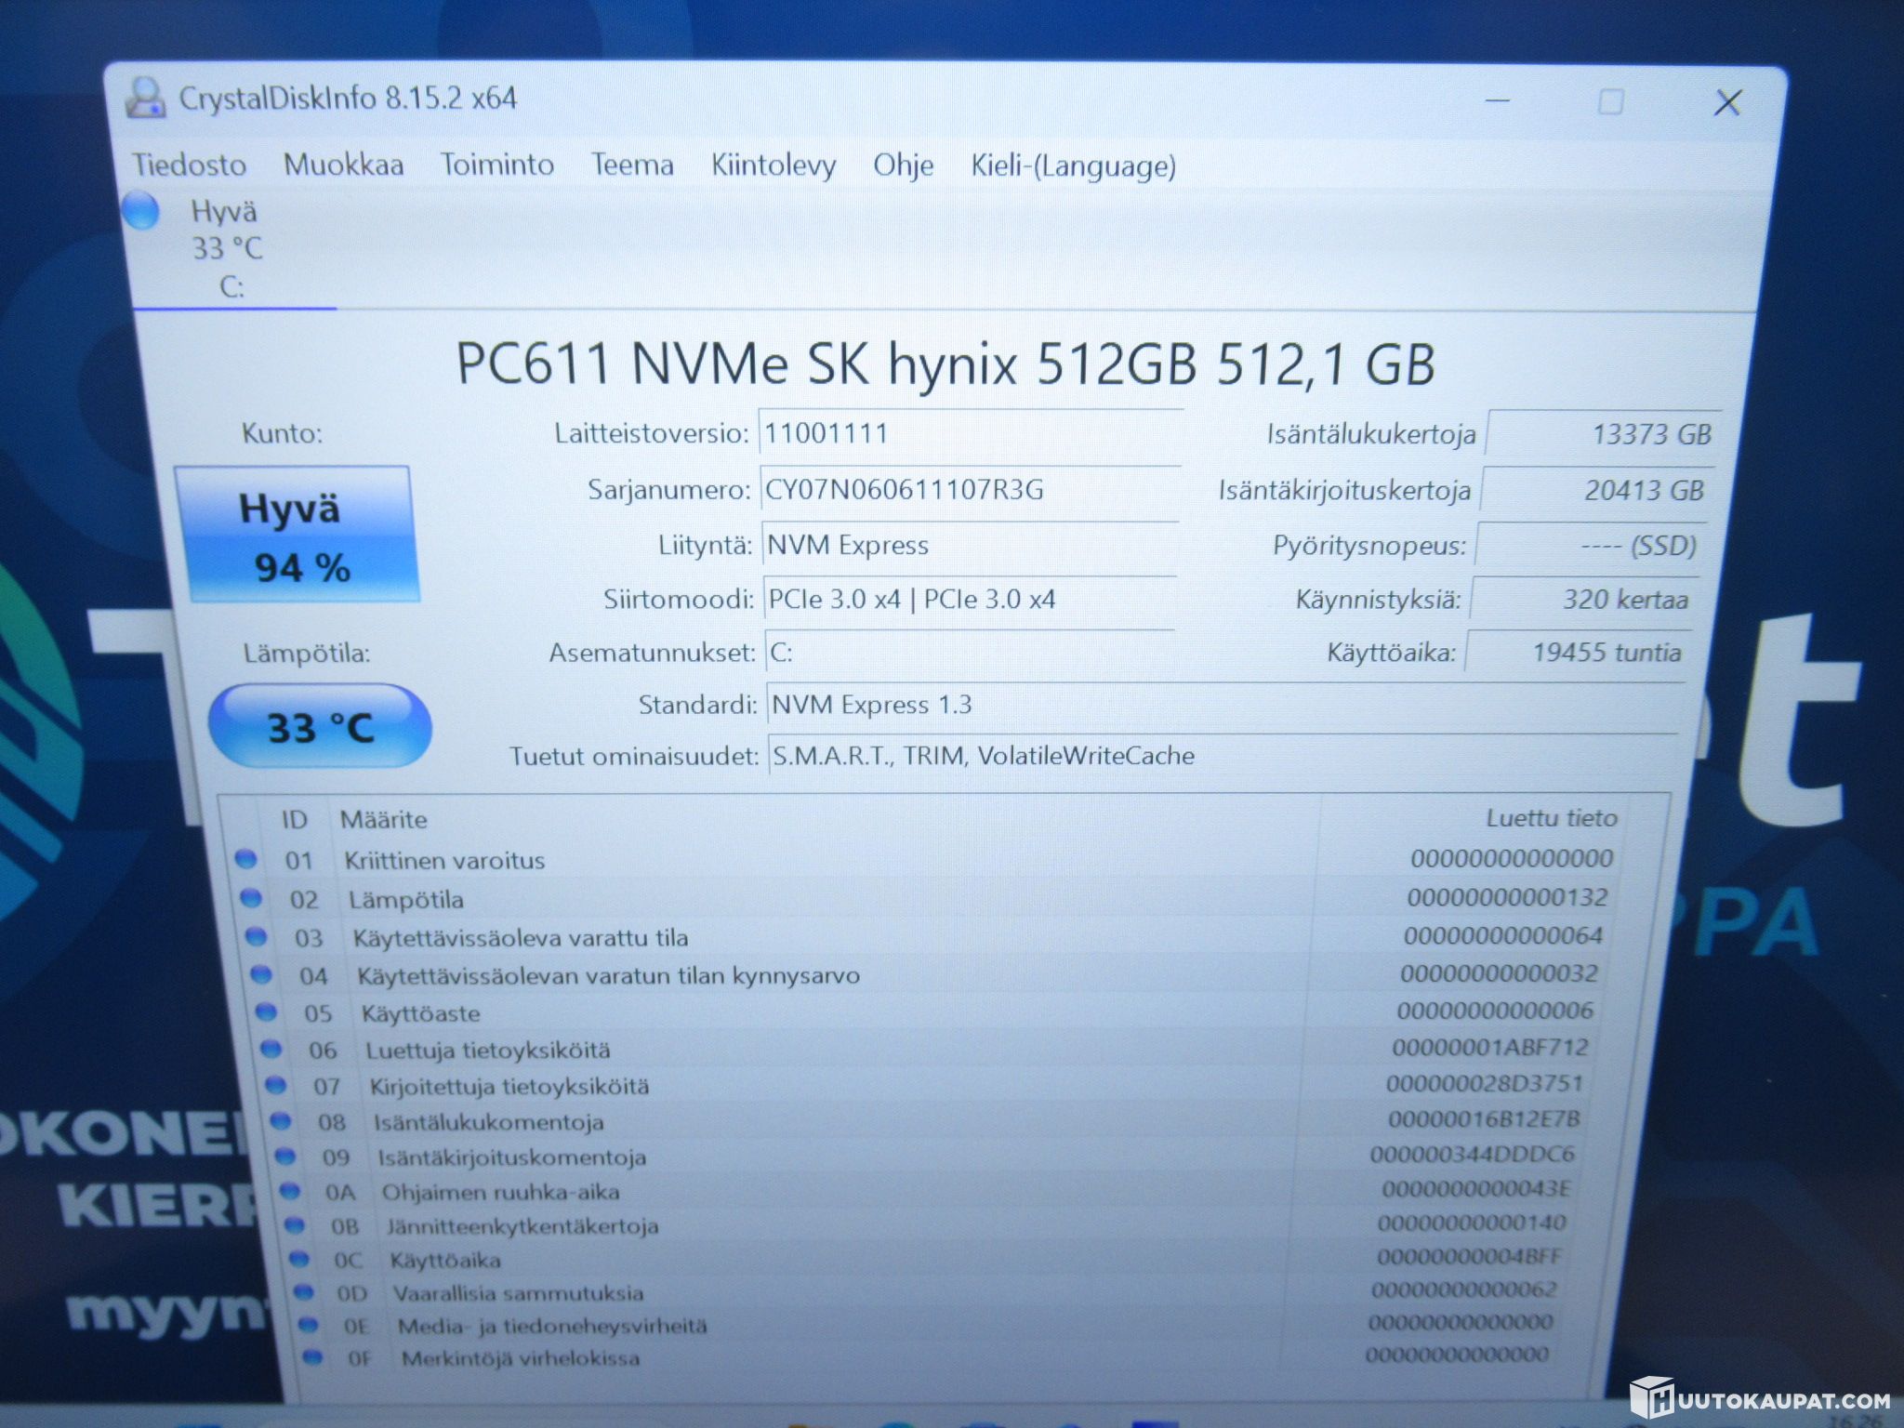Viewport: 1904px width, 1428px height.
Task: Click the raw value 00000001ABF712
Action: [1490, 1047]
